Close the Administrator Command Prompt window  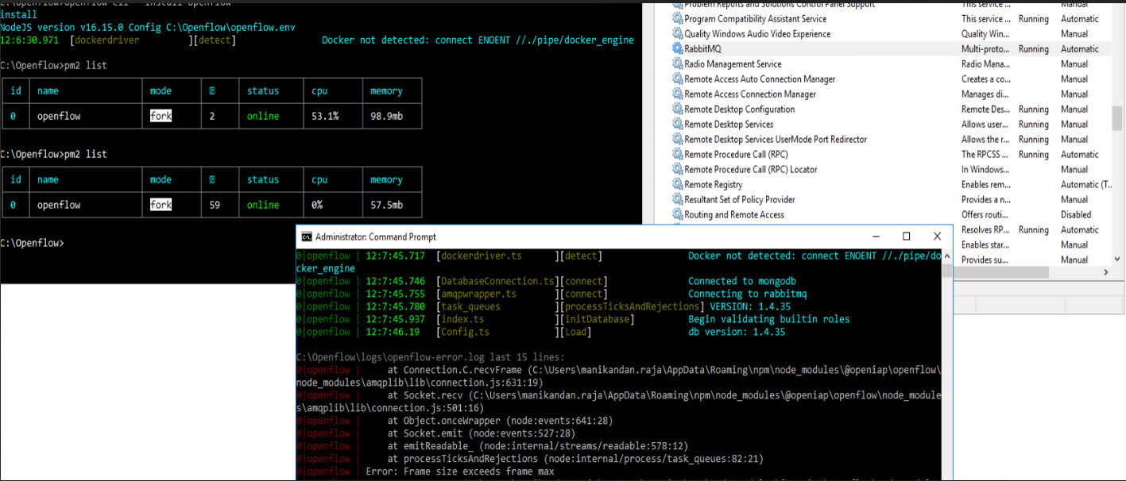click(x=937, y=237)
